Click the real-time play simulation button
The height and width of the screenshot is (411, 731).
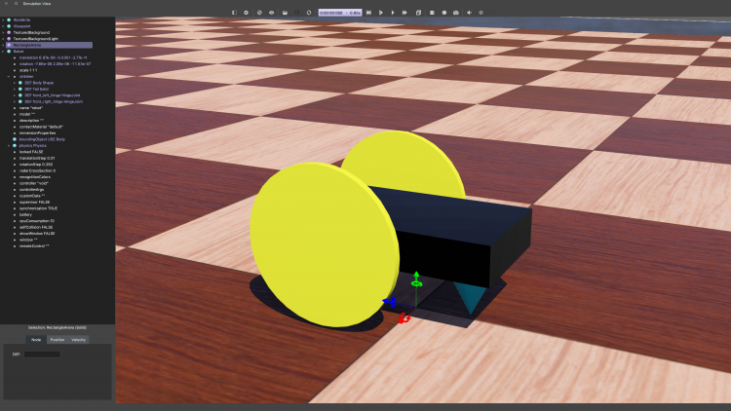point(381,13)
